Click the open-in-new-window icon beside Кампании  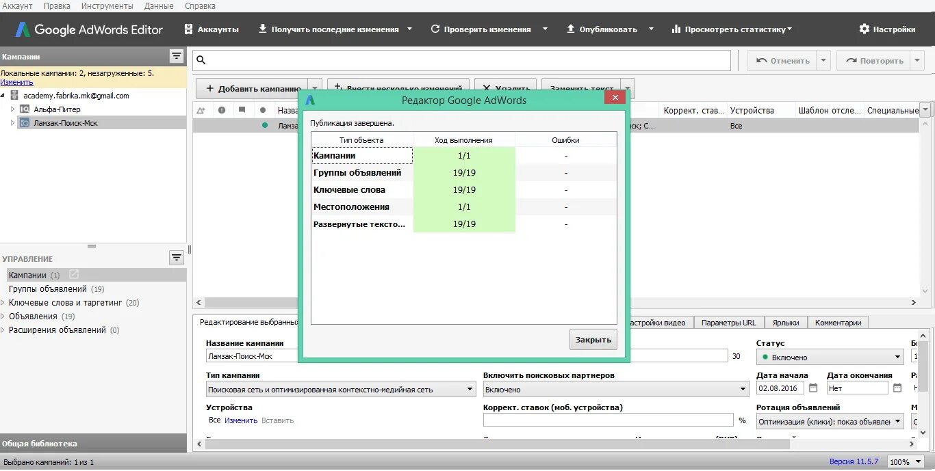coord(74,275)
